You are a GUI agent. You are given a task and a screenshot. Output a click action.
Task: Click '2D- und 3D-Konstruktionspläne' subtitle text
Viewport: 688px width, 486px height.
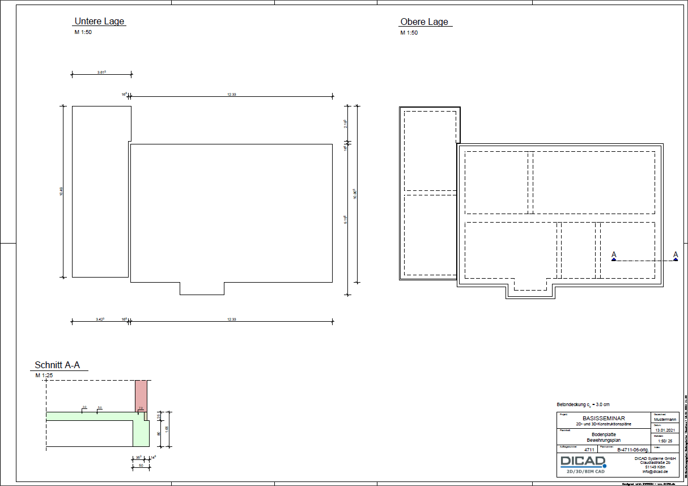[604, 424]
